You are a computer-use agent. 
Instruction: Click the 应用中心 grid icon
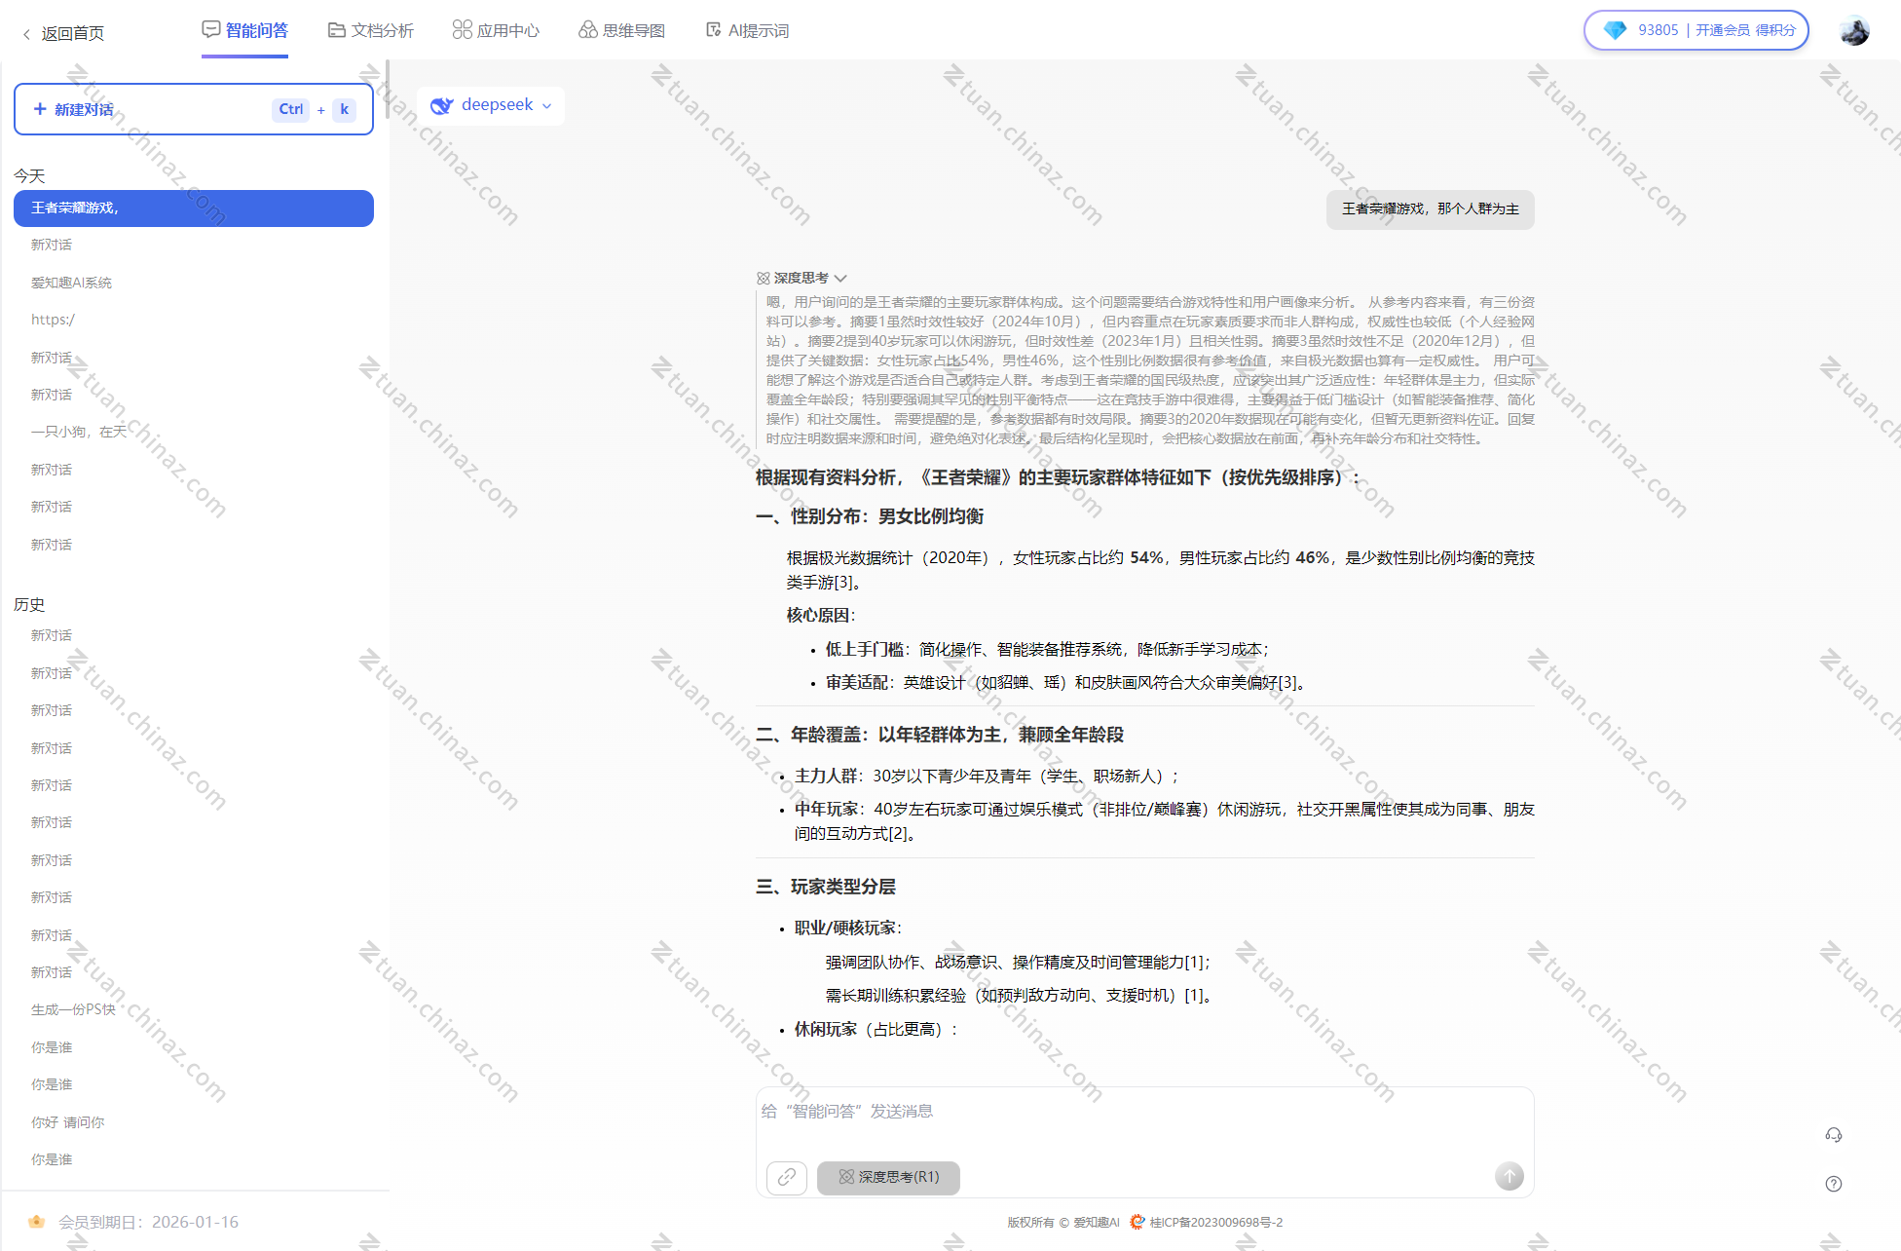(x=463, y=30)
